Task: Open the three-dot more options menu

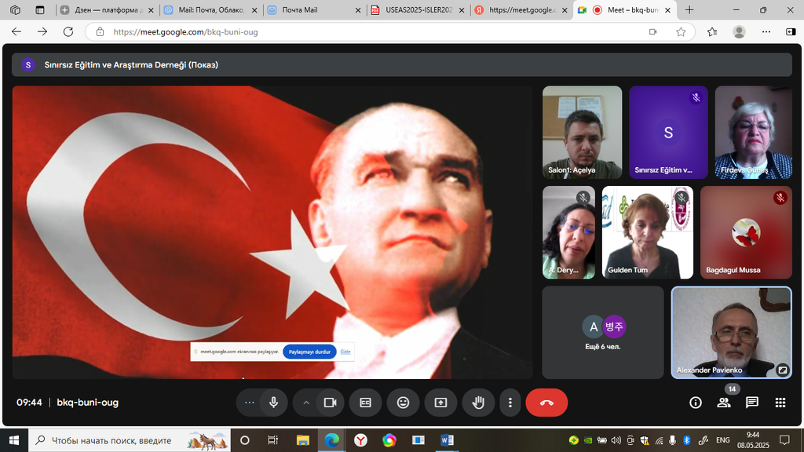Action: (x=510, y=403)
